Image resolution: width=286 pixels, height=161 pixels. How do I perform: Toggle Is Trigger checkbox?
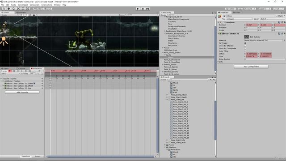(245, 43)
